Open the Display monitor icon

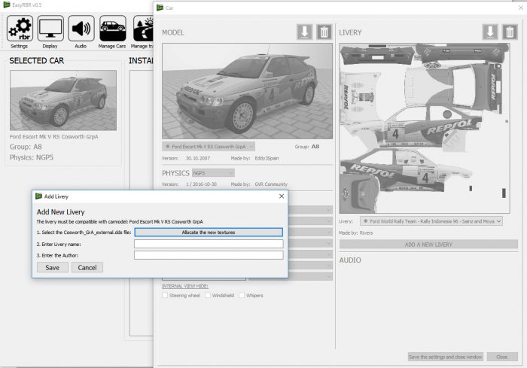click(x=50, y=29)
